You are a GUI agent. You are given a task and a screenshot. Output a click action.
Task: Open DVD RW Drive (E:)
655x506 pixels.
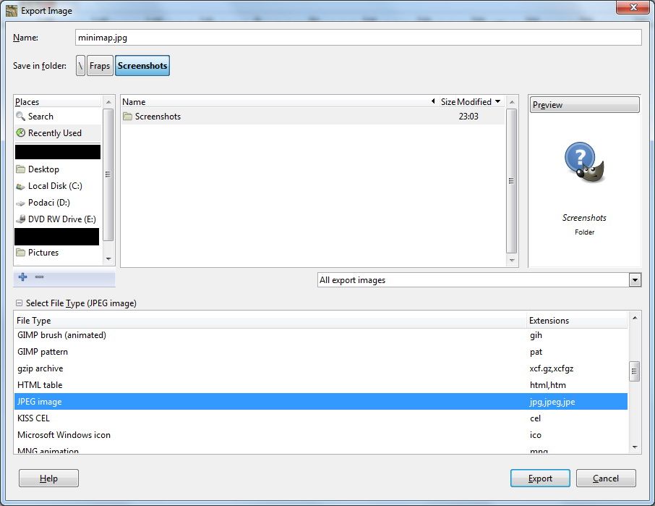[61, 219]
